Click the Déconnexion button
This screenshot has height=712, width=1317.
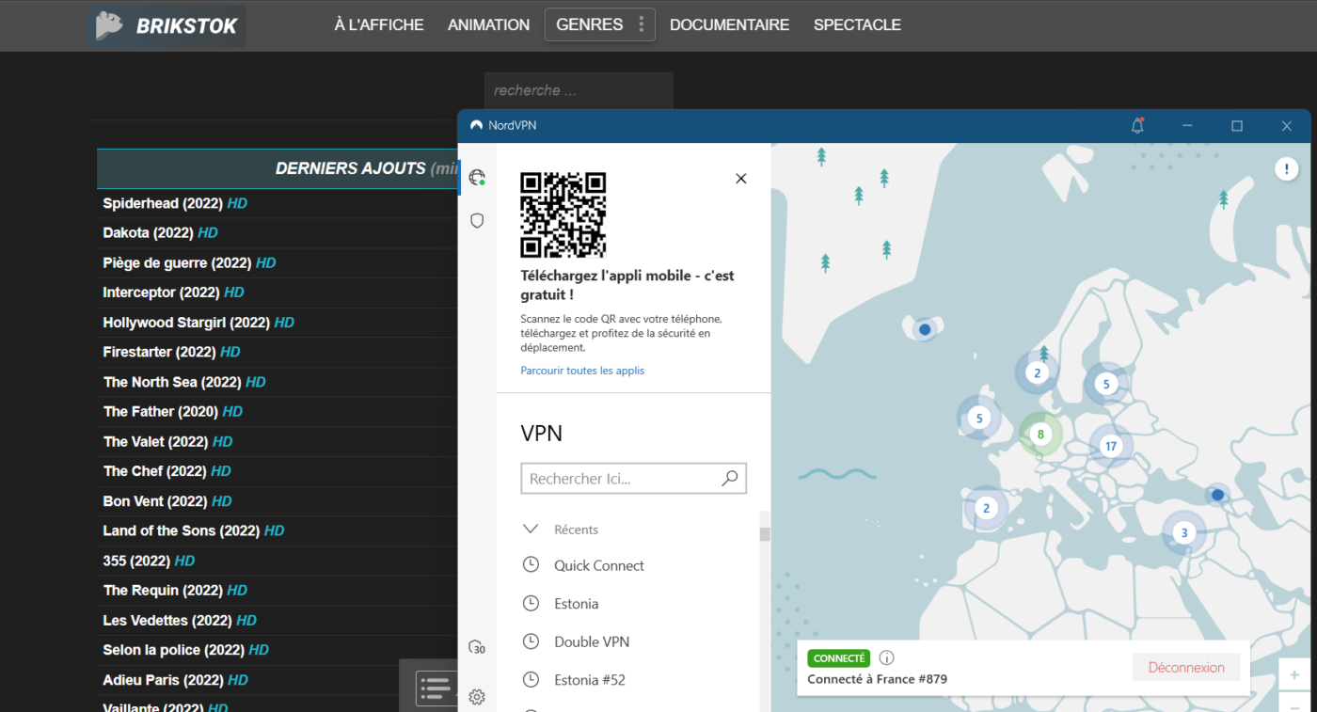click(x=1186, y=668)
